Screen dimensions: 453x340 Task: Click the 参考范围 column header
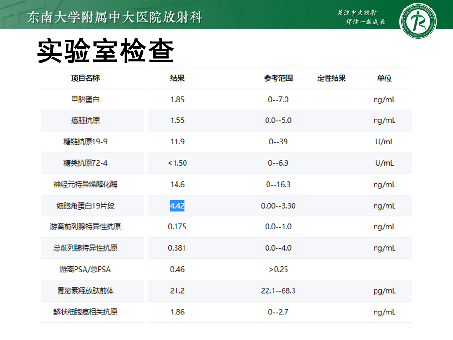coord(279,78)
